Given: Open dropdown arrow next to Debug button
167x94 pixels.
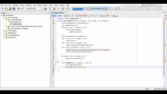Looking at the screenshot, I should (x=65, y=9).
